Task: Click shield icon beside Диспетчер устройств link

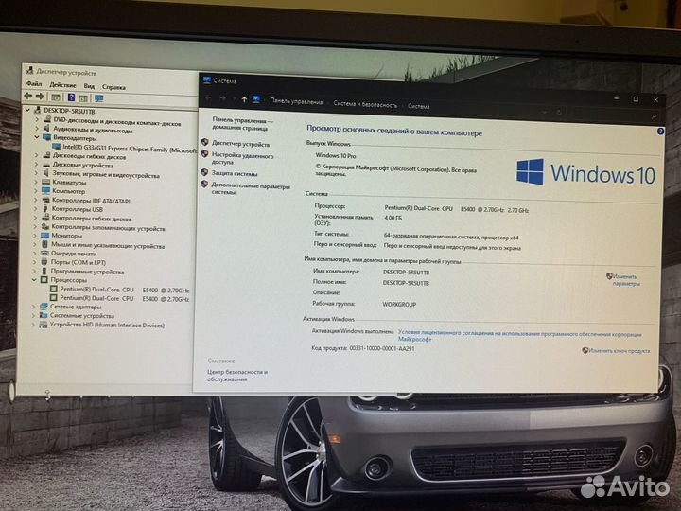Action: pos(205,142)
